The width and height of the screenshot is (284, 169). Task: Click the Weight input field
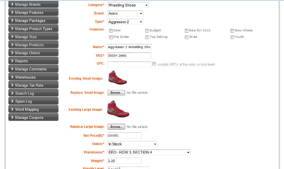click(x=124, y=161)
